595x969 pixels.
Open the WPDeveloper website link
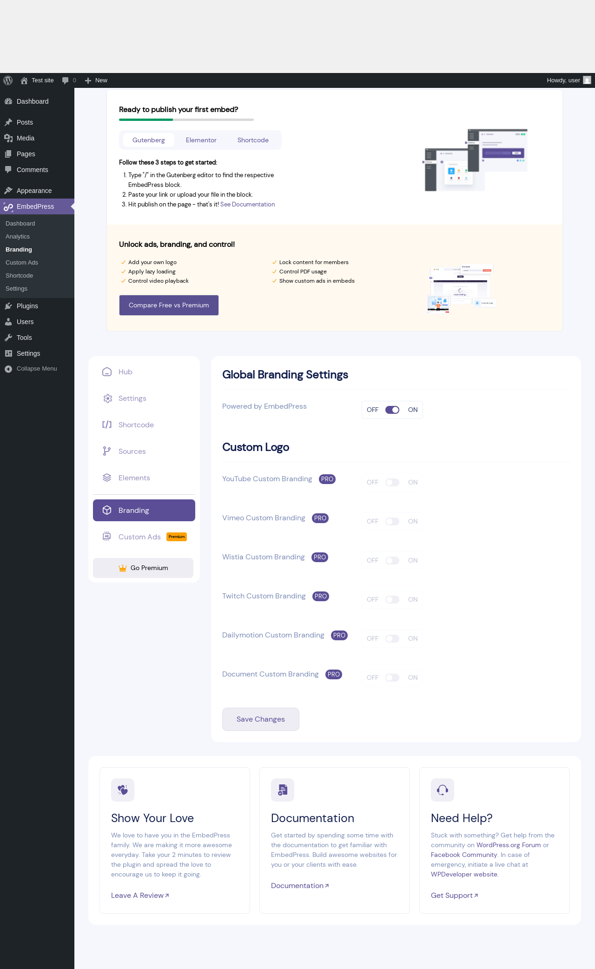(x=464, y=874)
